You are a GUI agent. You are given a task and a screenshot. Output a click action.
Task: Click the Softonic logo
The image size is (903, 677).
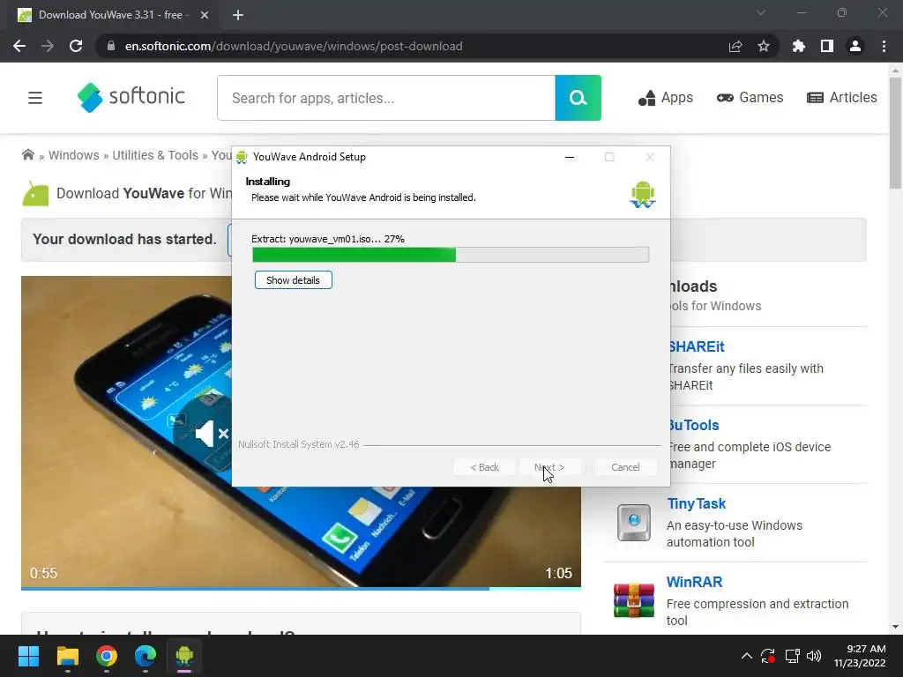pos(131,97)
